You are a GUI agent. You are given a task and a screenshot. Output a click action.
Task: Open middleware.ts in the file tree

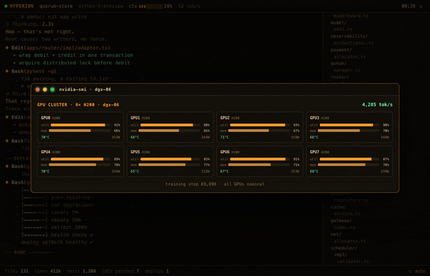(x=351, y=16)
